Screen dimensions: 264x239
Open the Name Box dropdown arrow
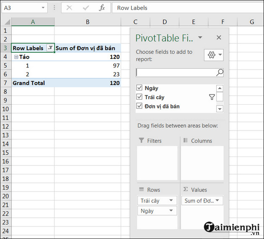coord(43,8)
